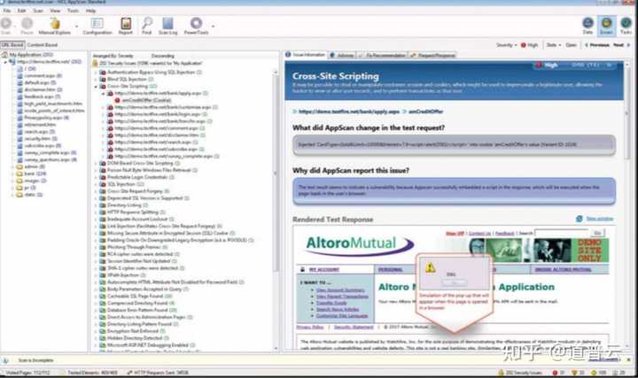Image resolution: width=638 pixels, height=378 pixels.
Task: Click the SQL Injection red issue icon
Action: (103, 184)
